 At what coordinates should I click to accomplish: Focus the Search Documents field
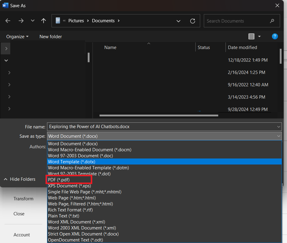coord(241,21)
